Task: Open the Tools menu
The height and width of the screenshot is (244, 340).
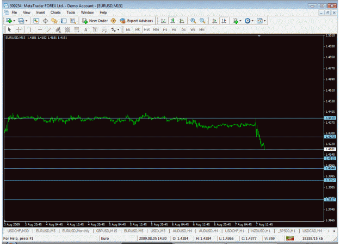Action: [71, 13]
